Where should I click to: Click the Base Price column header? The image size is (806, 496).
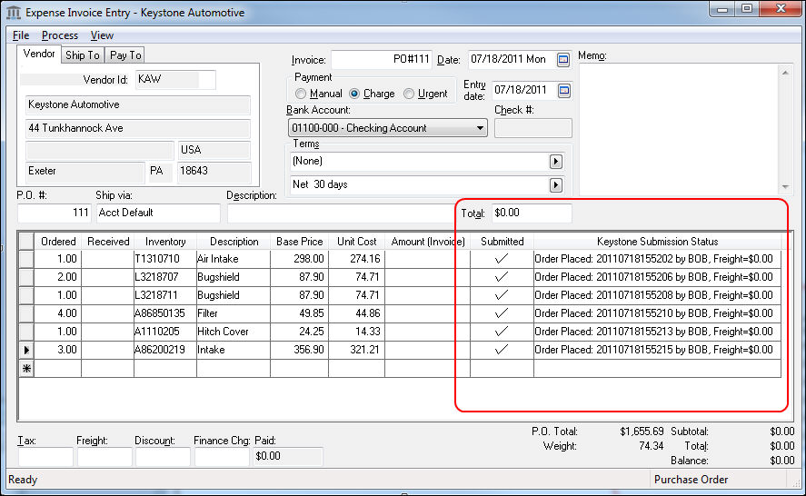coord(300,242)
